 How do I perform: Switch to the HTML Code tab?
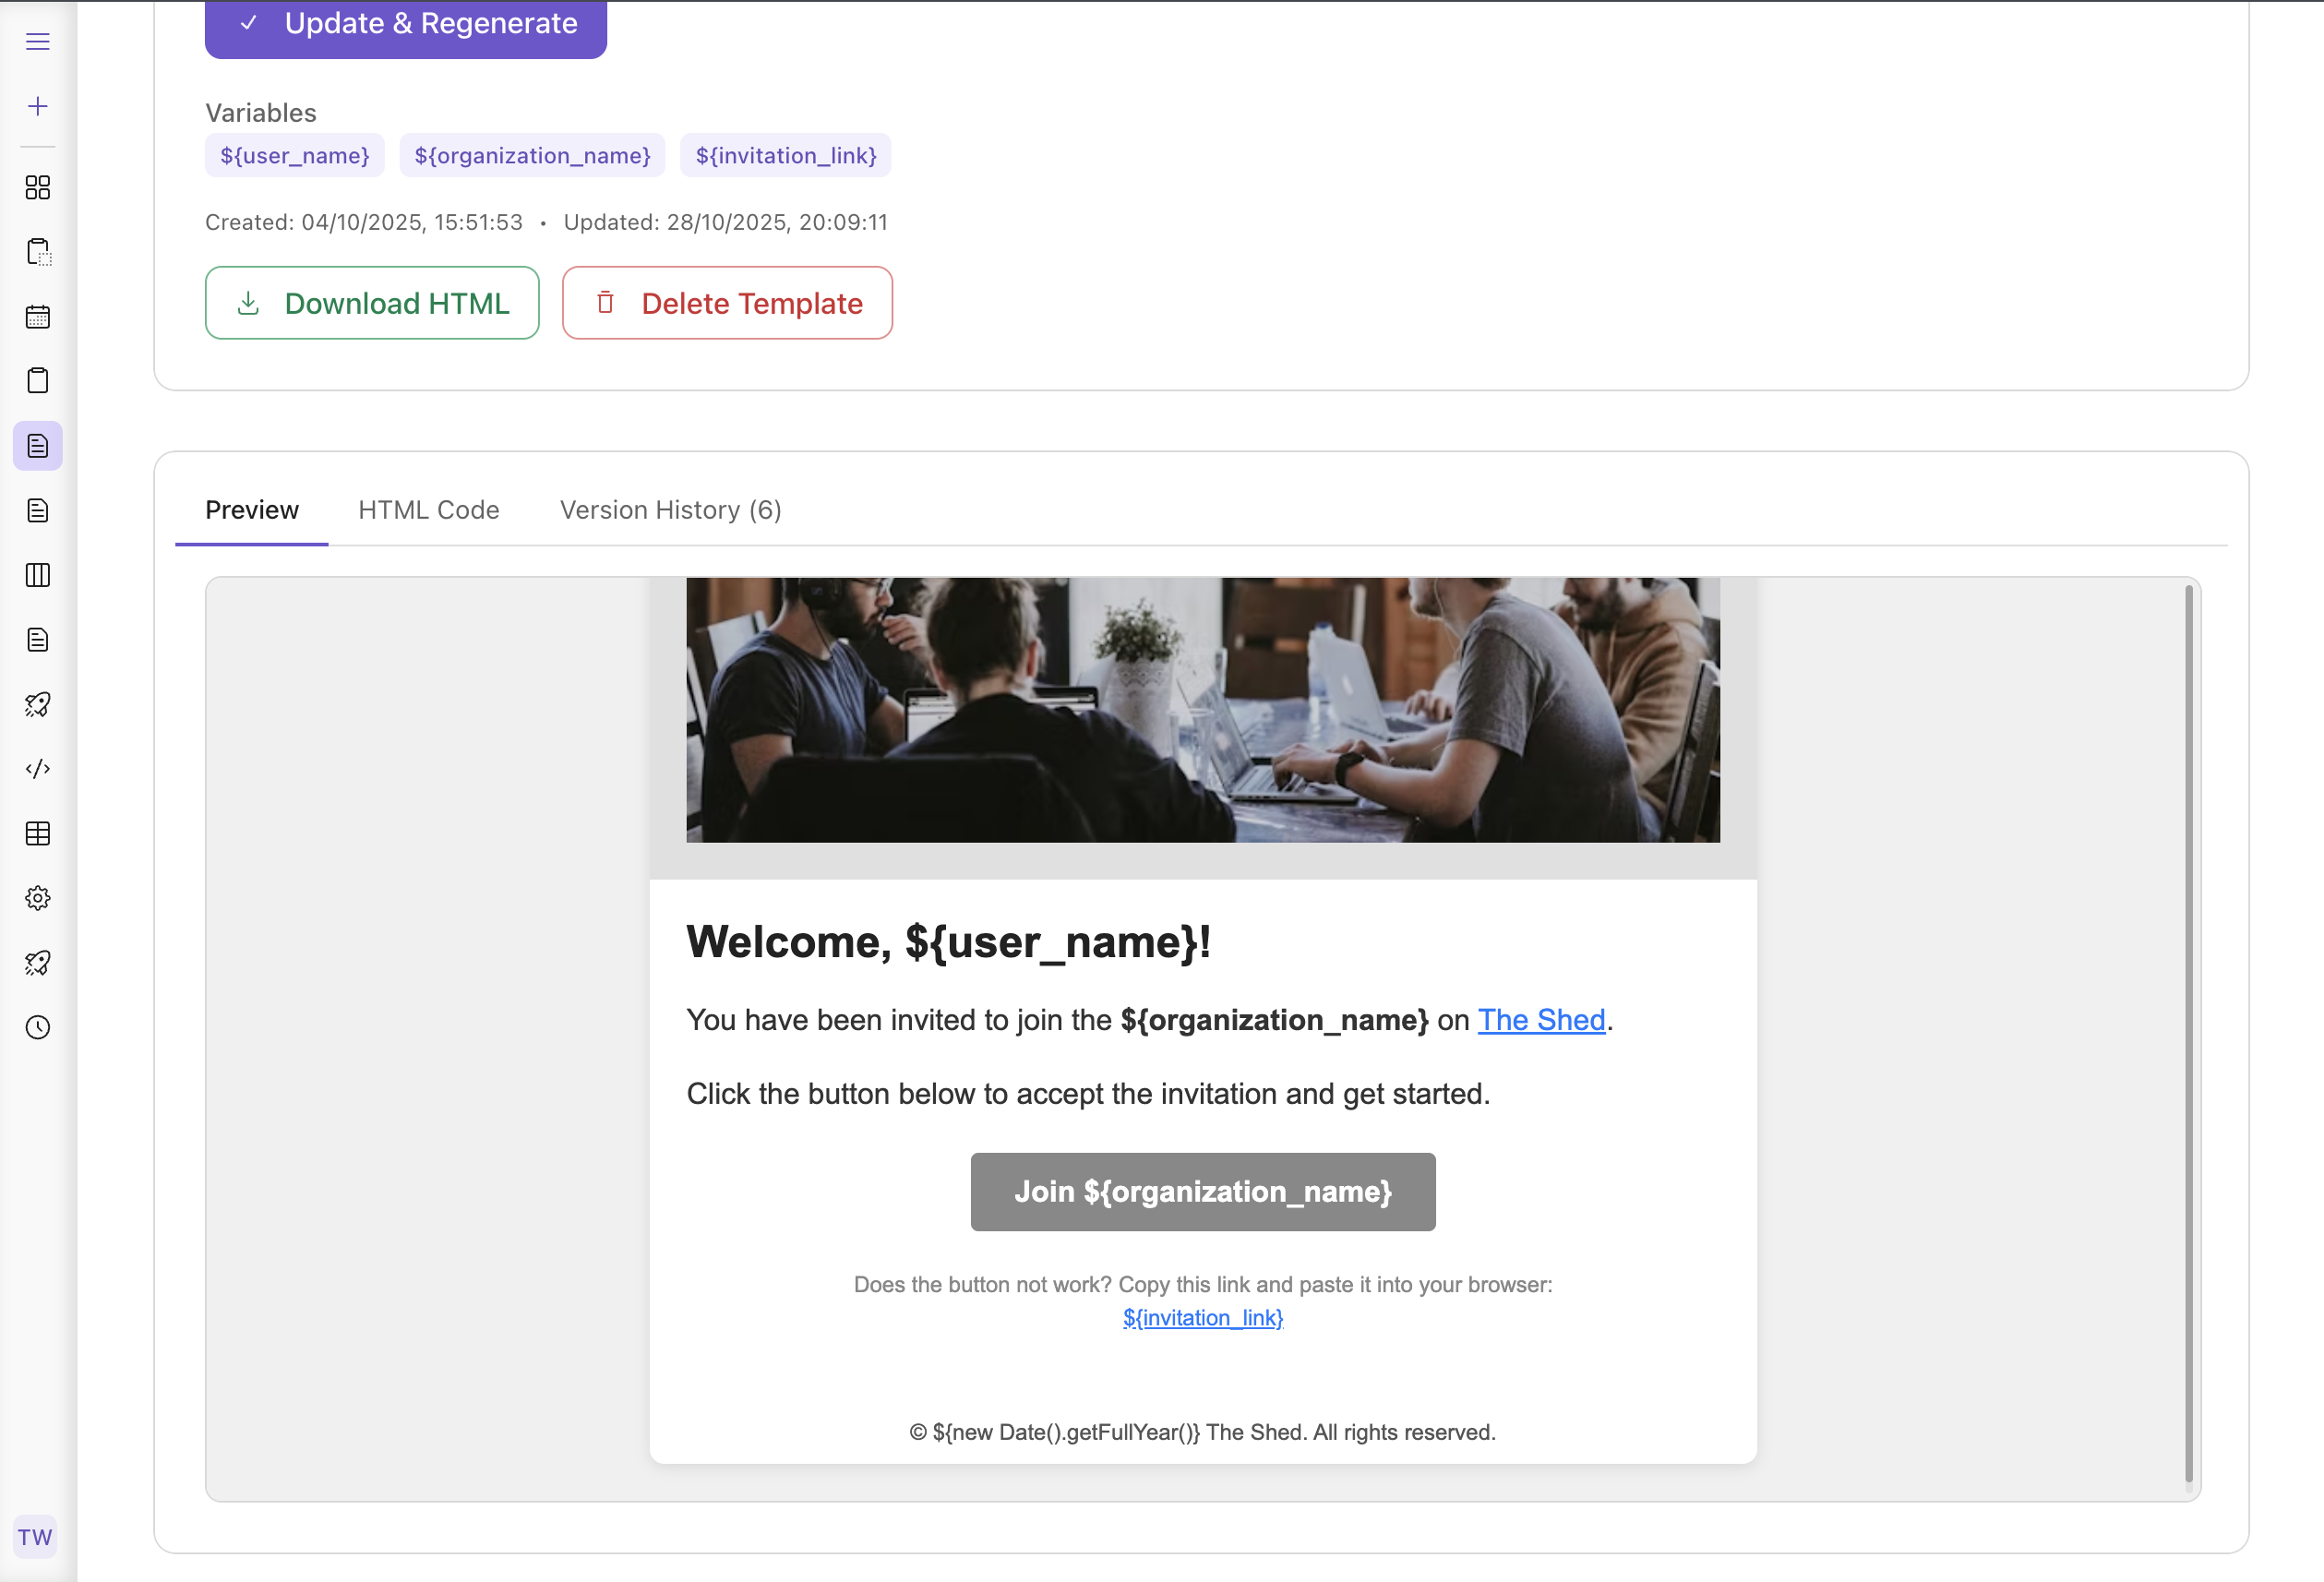pyautogui.click(x=428, y=510)
